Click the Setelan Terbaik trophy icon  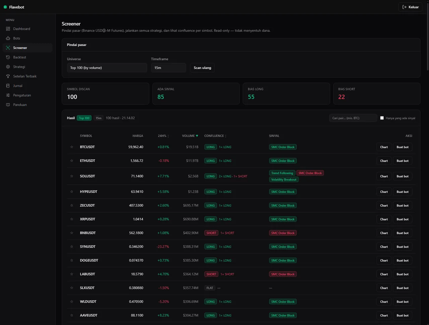point(8,76)
